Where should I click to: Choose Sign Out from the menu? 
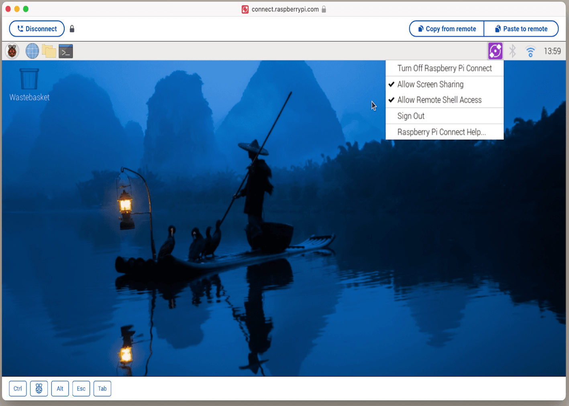pyautogui.click(x=411, y=116)
